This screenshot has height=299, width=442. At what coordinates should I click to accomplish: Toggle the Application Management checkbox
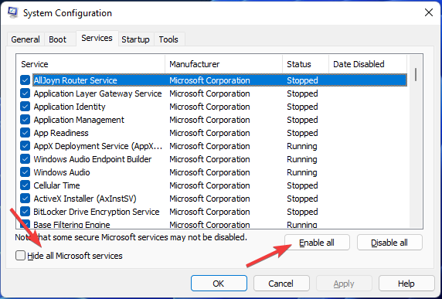(x=25, y=120)
